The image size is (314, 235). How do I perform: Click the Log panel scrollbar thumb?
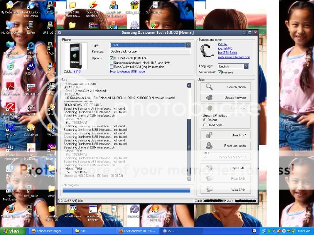[x=189, y=147]
